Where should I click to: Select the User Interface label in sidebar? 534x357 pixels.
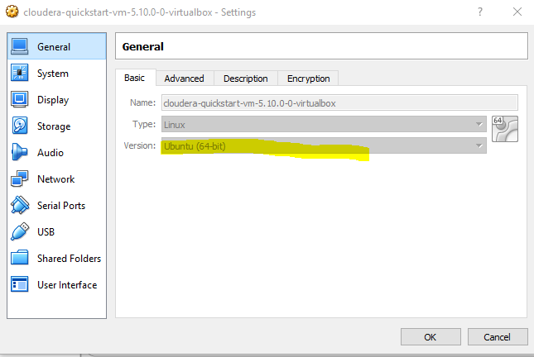pos(67,285)
